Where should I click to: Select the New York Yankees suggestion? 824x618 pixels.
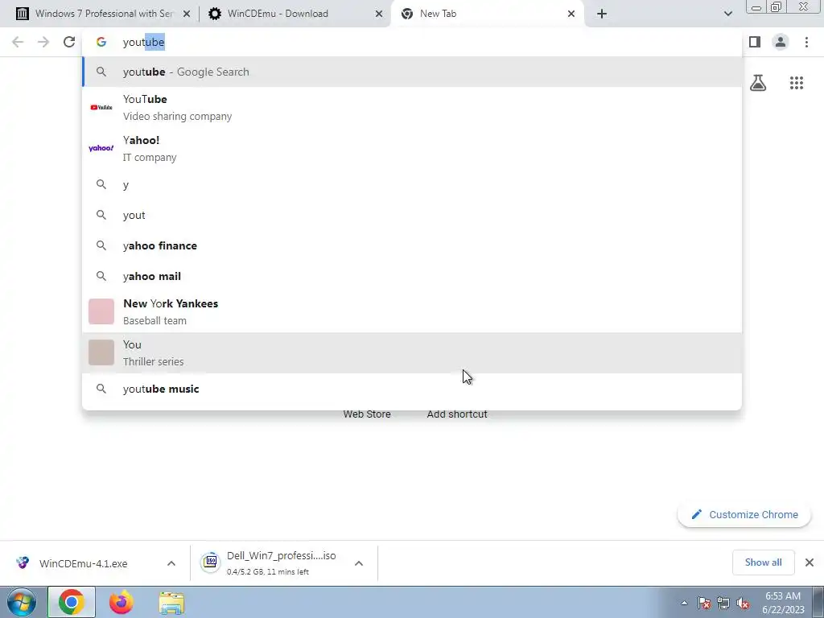(412, 311)
